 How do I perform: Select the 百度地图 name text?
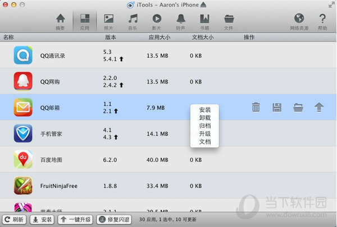51,160
